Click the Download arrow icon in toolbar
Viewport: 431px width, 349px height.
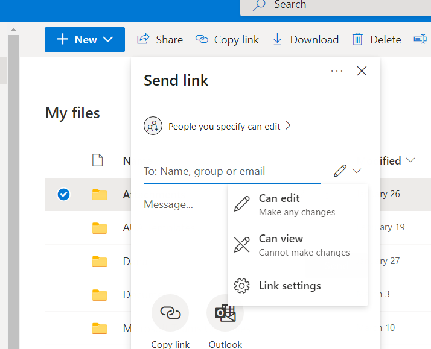coord(278,39)
